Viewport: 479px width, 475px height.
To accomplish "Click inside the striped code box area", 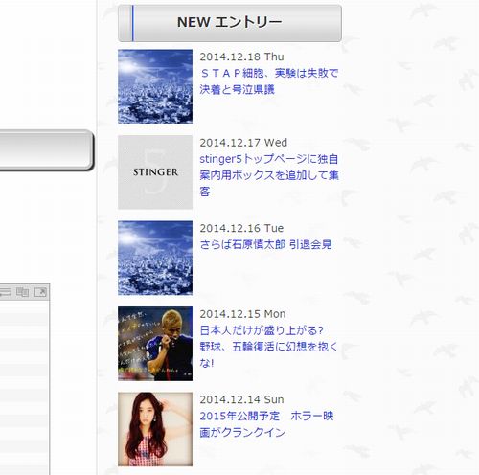I will [x=25, y=386].
